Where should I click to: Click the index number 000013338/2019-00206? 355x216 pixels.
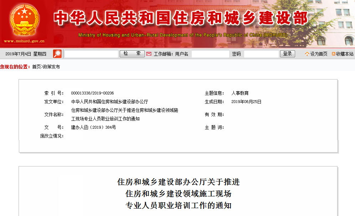tap(92, 93)
